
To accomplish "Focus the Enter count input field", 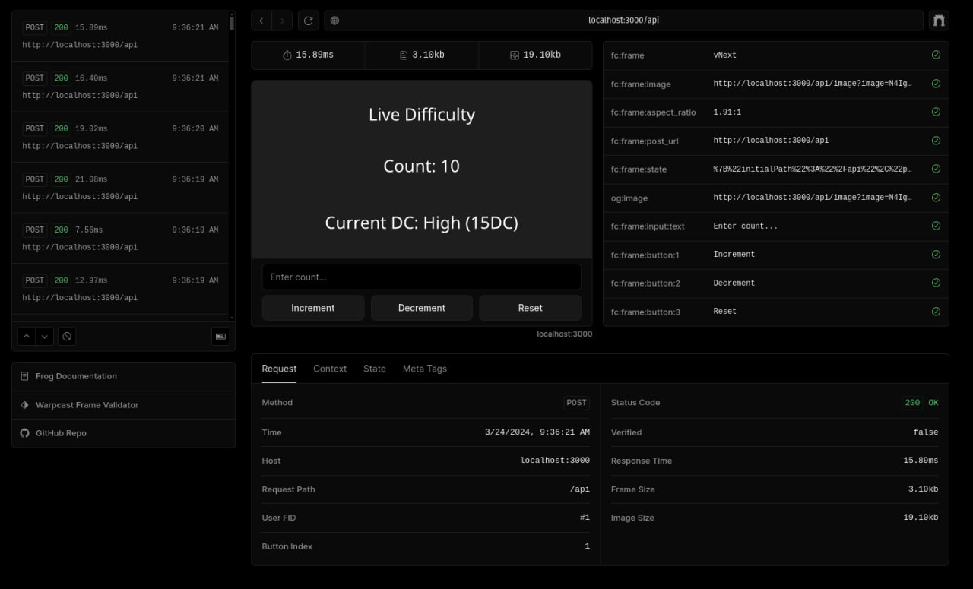I will pyautogui.click(x=422, y=277).
